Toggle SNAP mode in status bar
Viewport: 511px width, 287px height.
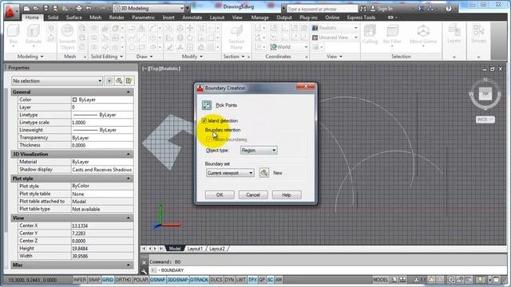tap(94, 280)
